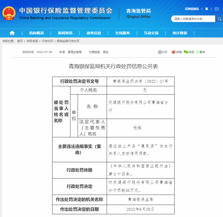Click the national emblem logo

(9, 14)
